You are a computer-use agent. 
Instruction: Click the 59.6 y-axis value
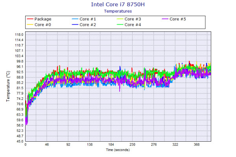pos(20,120)
